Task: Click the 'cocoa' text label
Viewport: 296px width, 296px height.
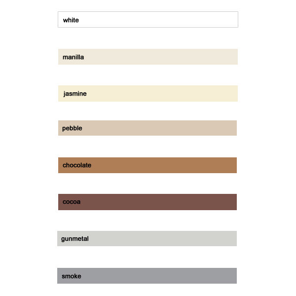Action: point(72,202)
